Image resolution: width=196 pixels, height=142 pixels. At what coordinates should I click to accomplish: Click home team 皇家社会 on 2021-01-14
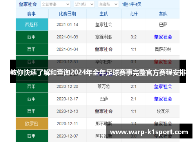point(104,25)
